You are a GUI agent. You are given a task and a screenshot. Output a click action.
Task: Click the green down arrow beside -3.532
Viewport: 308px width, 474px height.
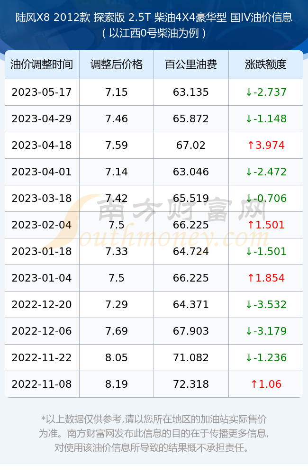[x=249, y=304]
